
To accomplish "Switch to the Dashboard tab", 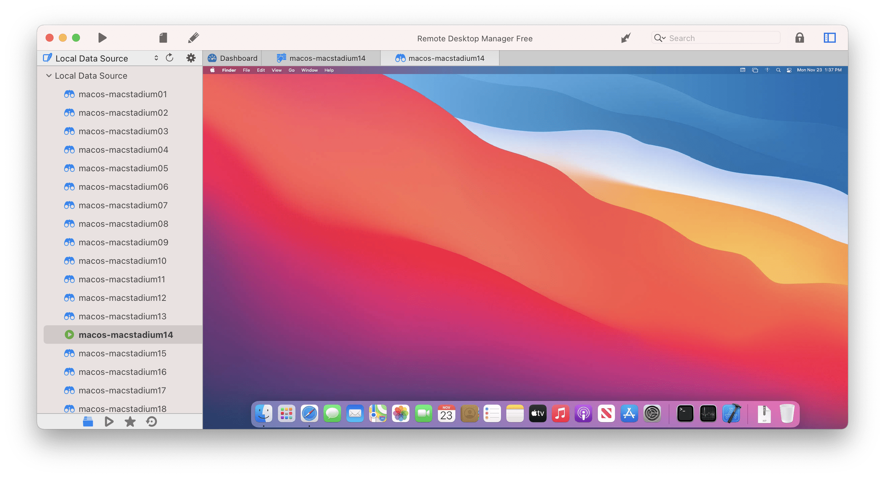I will click(x=232, y=58).
